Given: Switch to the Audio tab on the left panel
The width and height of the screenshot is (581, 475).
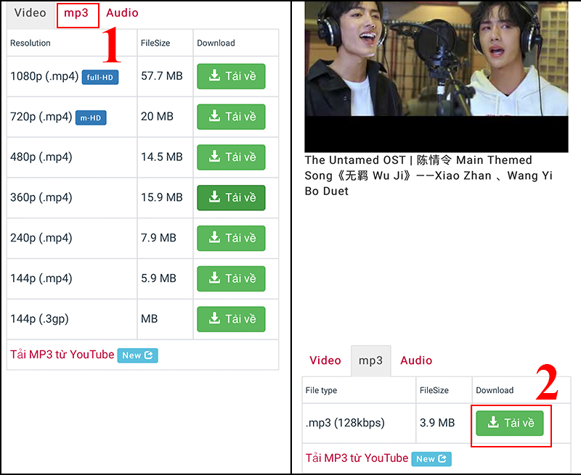Looking at the screenshot, I should click(x=122, y=12).
